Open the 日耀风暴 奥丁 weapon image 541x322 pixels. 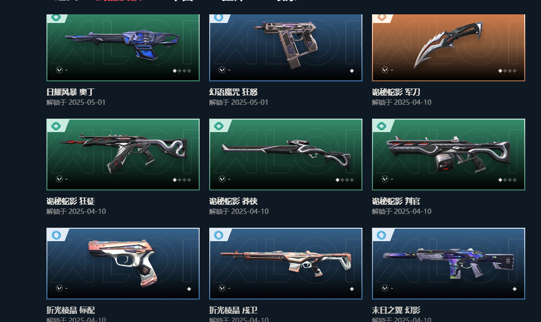point(123,44)
